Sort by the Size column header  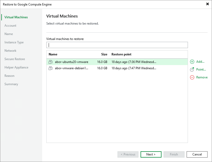click(x=104, y=54)
